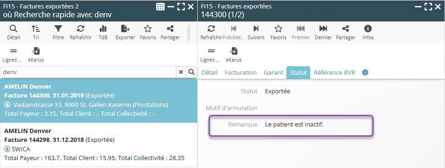Click eKarus in the left panel
Screen dimensions: 445x168
(x=36, y=55)
